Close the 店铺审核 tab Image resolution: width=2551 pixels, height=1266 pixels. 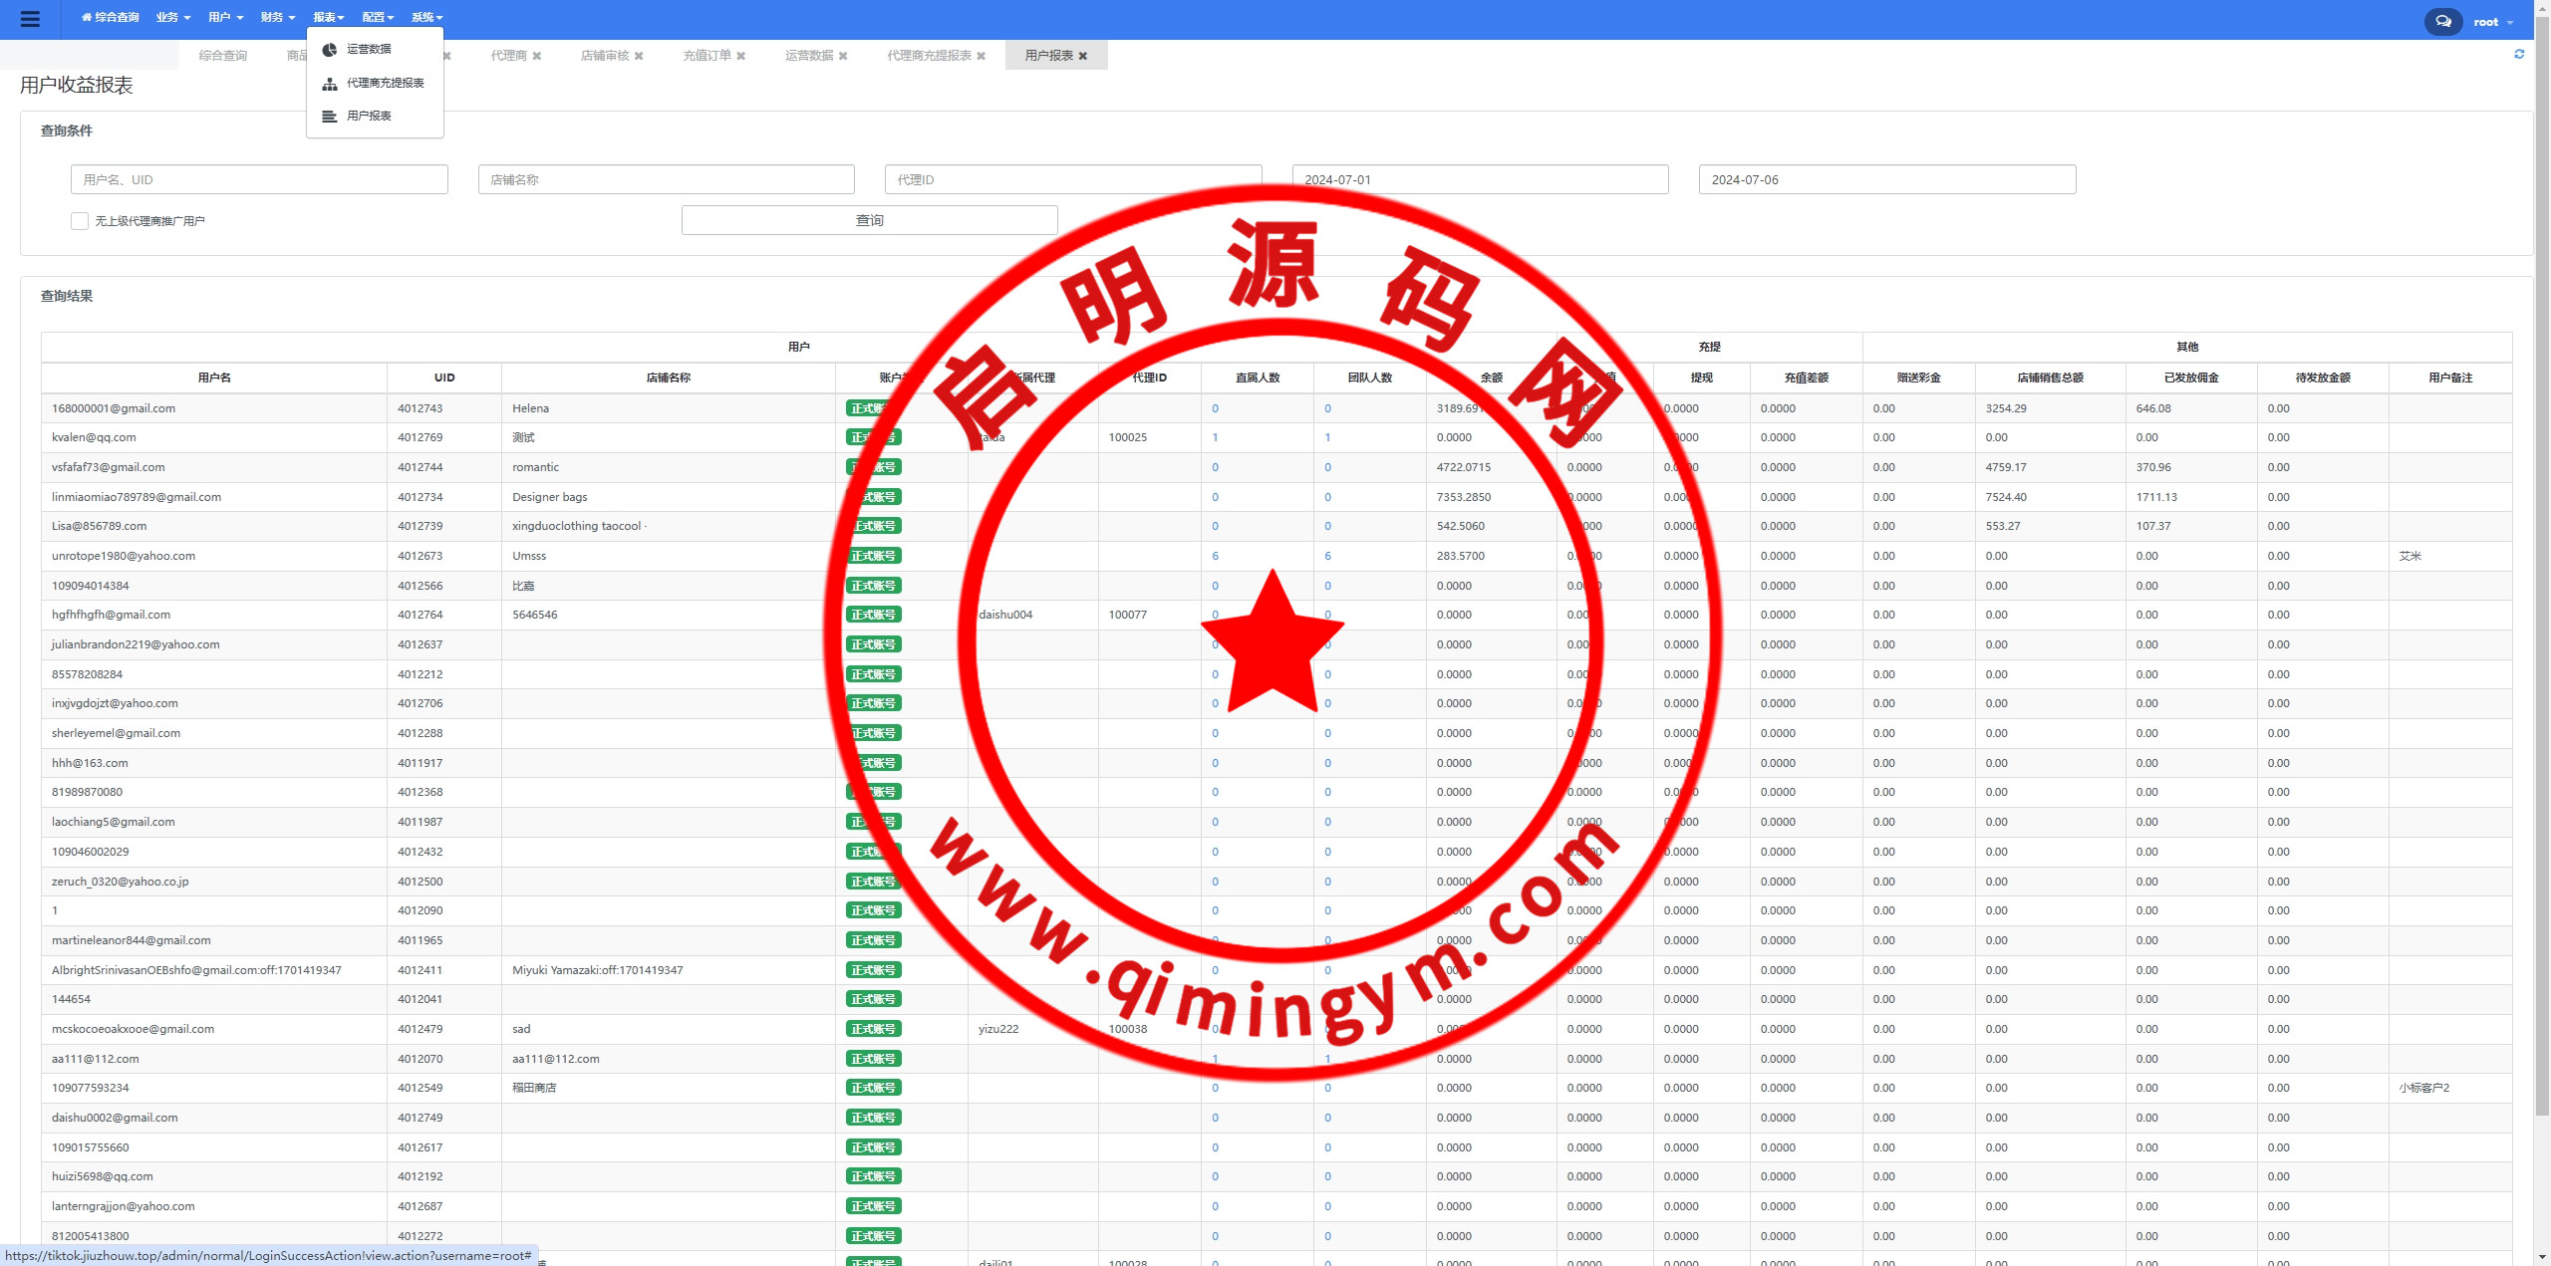pos(639,56)
